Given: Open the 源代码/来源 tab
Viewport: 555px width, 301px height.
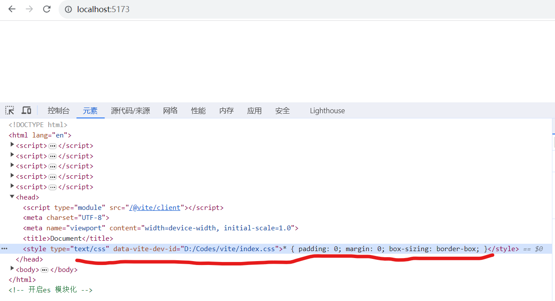Looking at the screenshot, I should click(130, 111).
